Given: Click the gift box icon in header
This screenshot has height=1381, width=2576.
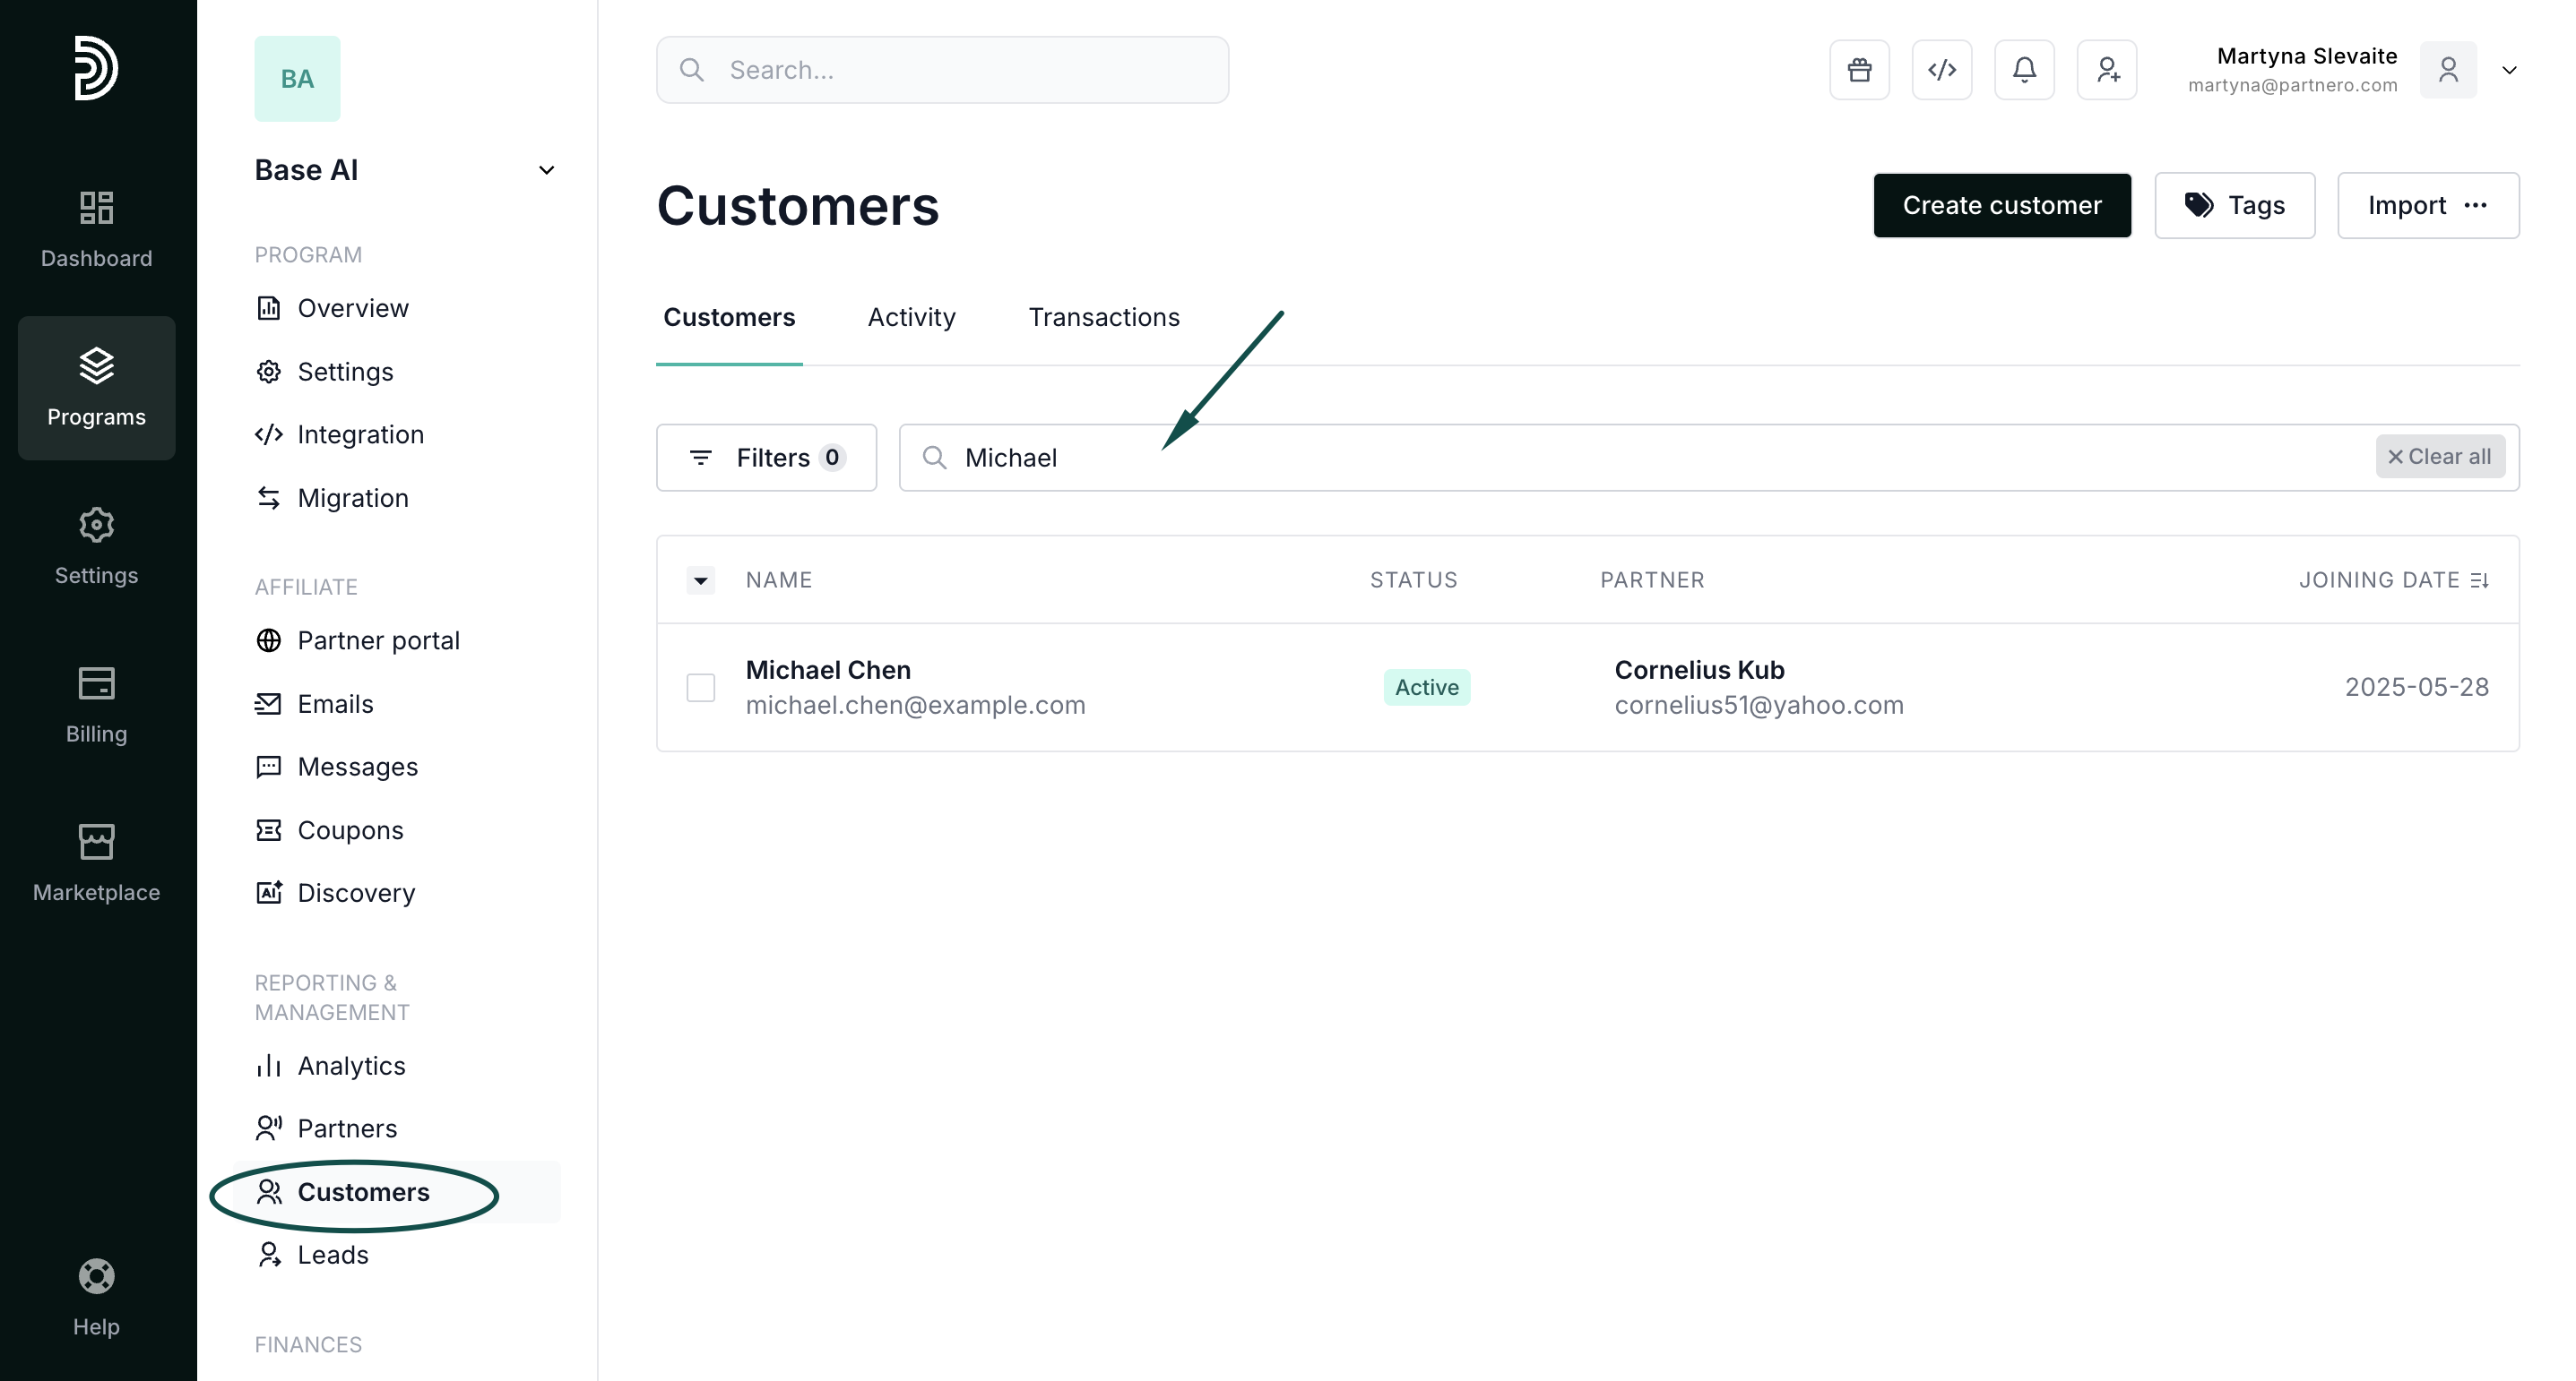Looking at the screenshot, I should [x=1859, y=70].
